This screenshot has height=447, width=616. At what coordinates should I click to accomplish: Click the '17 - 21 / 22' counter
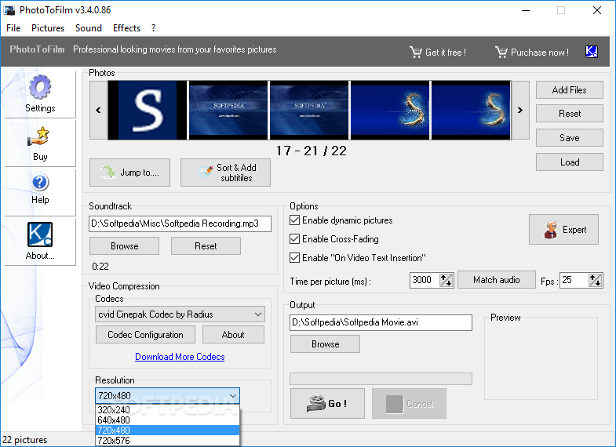tap(312, 151)
